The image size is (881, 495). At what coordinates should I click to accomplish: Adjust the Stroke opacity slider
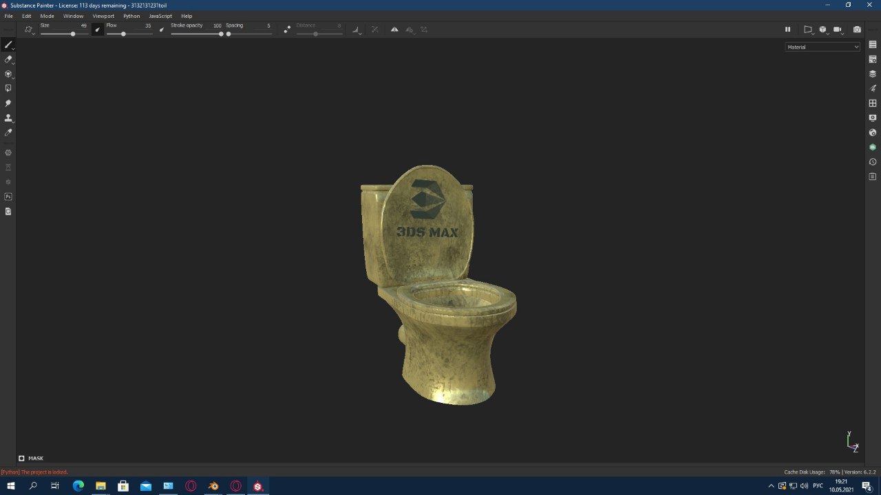197,34
